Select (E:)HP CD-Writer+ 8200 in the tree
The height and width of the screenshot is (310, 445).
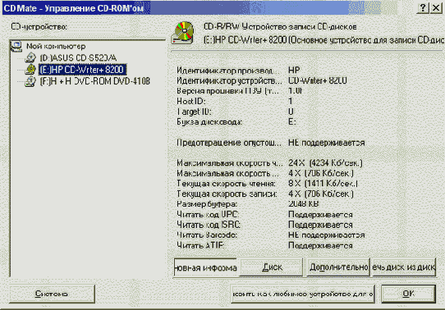(82, 70)
